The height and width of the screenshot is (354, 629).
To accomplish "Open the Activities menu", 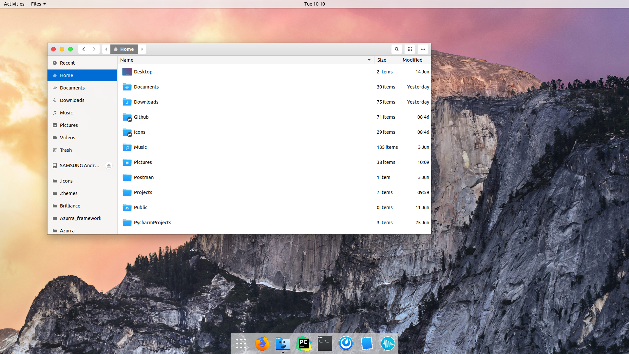I will click(14, 4).
